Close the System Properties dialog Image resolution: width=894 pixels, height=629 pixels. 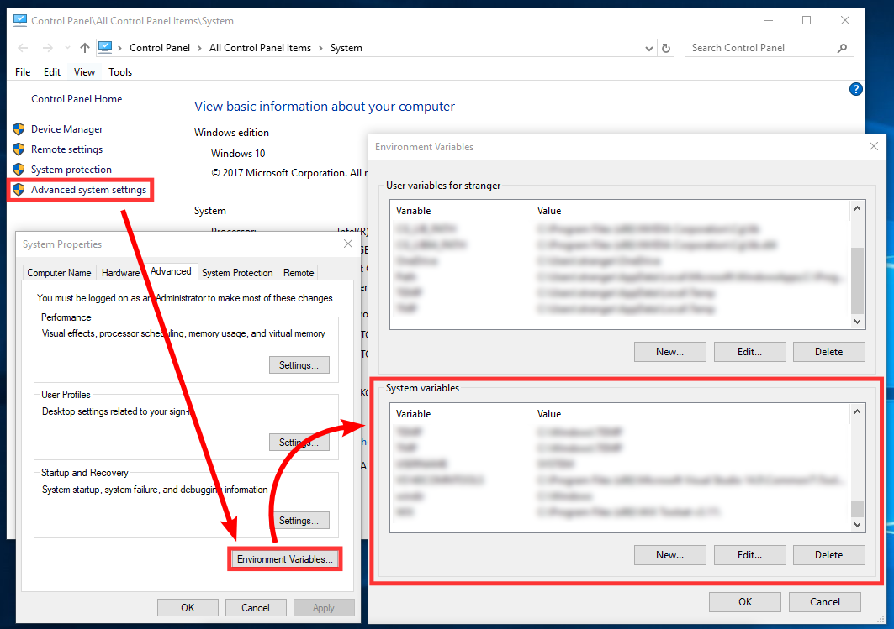[348, 244]
